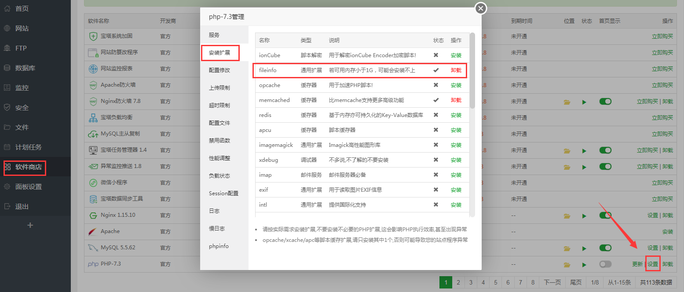Image resolution: width=684 pixels, height=292 pixels.
Task: Uninstall the fileinfo extension
Action: tap(456, 70)
